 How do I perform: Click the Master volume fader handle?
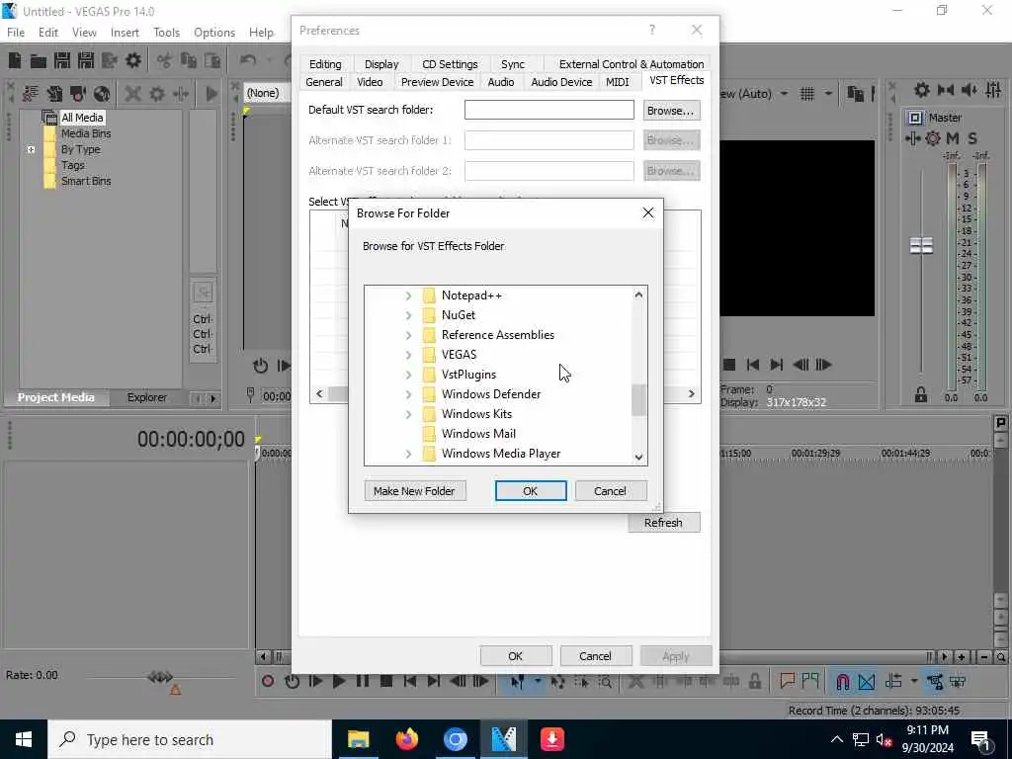click(921, 245)
